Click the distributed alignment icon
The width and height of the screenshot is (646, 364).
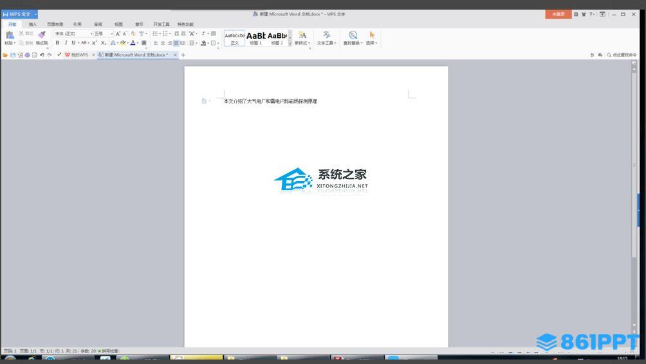[183, 43]
